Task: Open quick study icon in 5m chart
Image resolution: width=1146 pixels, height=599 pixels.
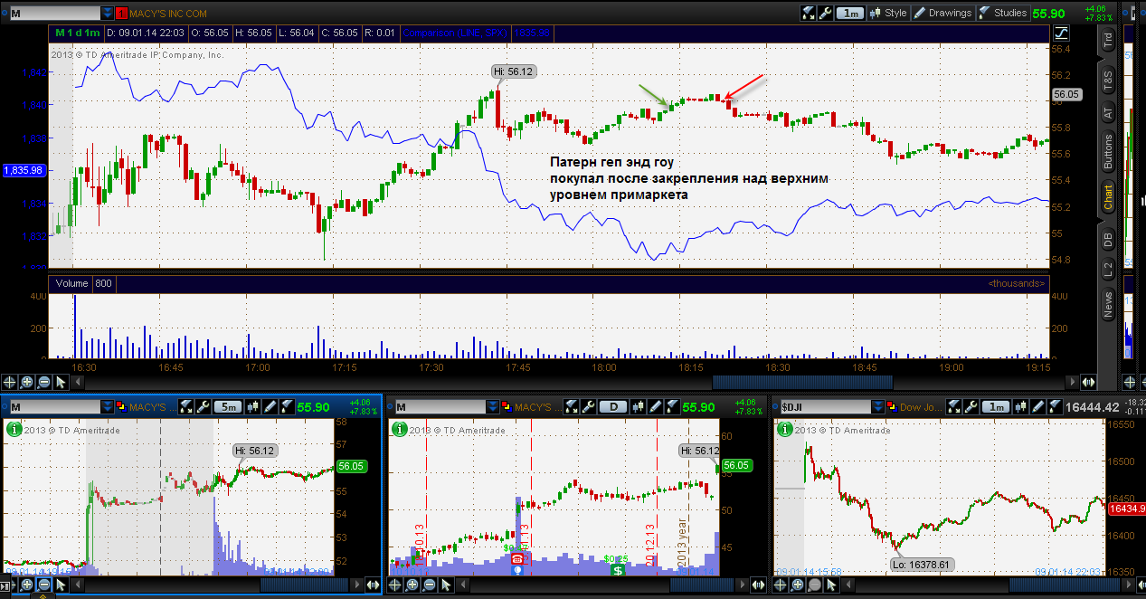Action: [x=185, y=406]
